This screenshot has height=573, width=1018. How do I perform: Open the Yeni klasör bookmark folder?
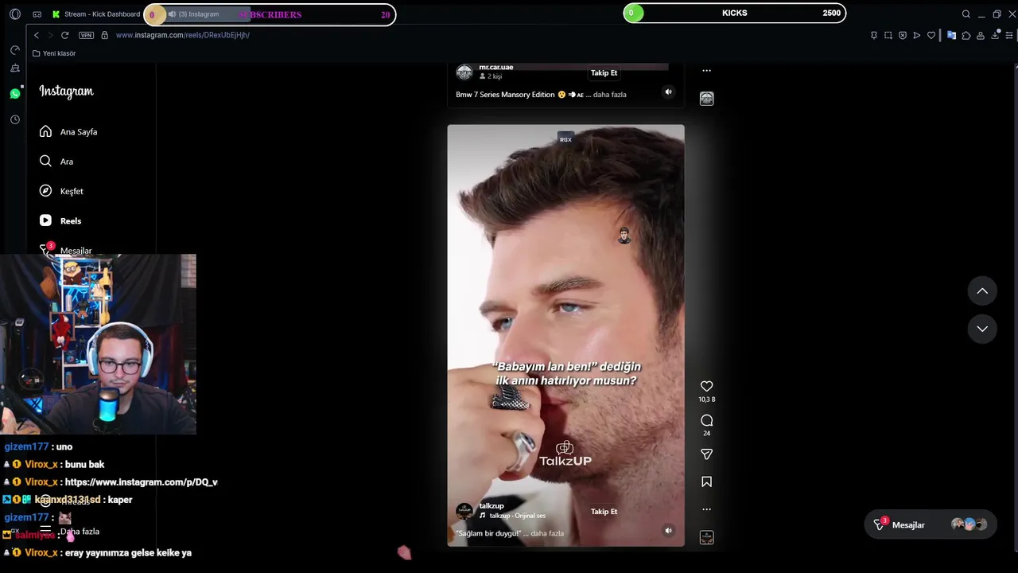click(x=54, y=53)
